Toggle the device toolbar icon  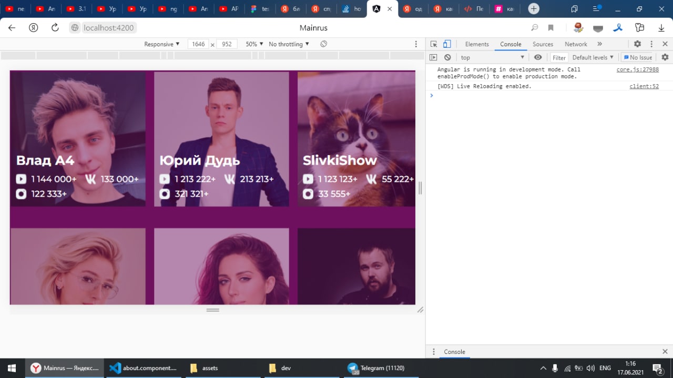click(447, 44)
